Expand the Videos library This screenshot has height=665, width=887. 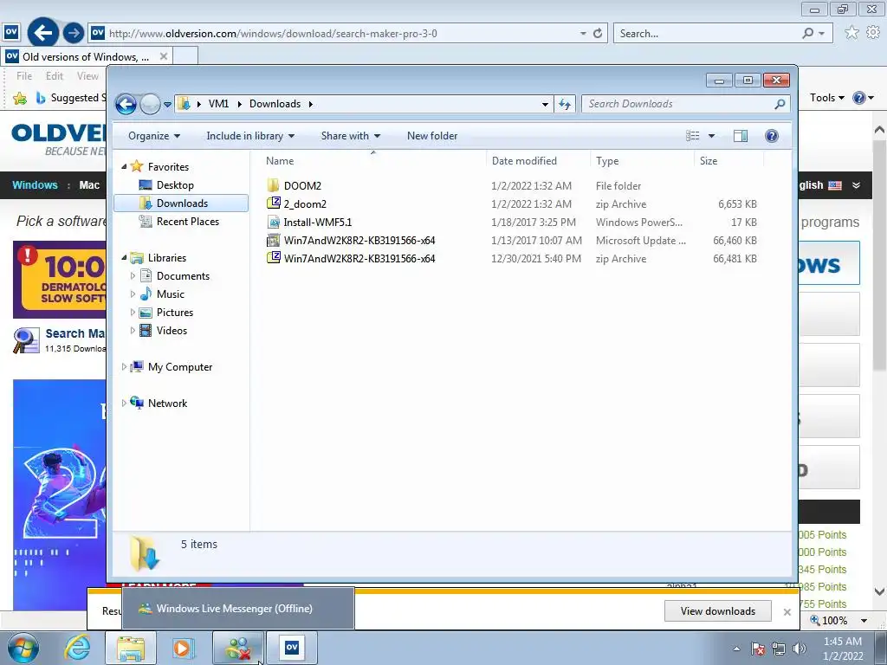click(133, 330)
